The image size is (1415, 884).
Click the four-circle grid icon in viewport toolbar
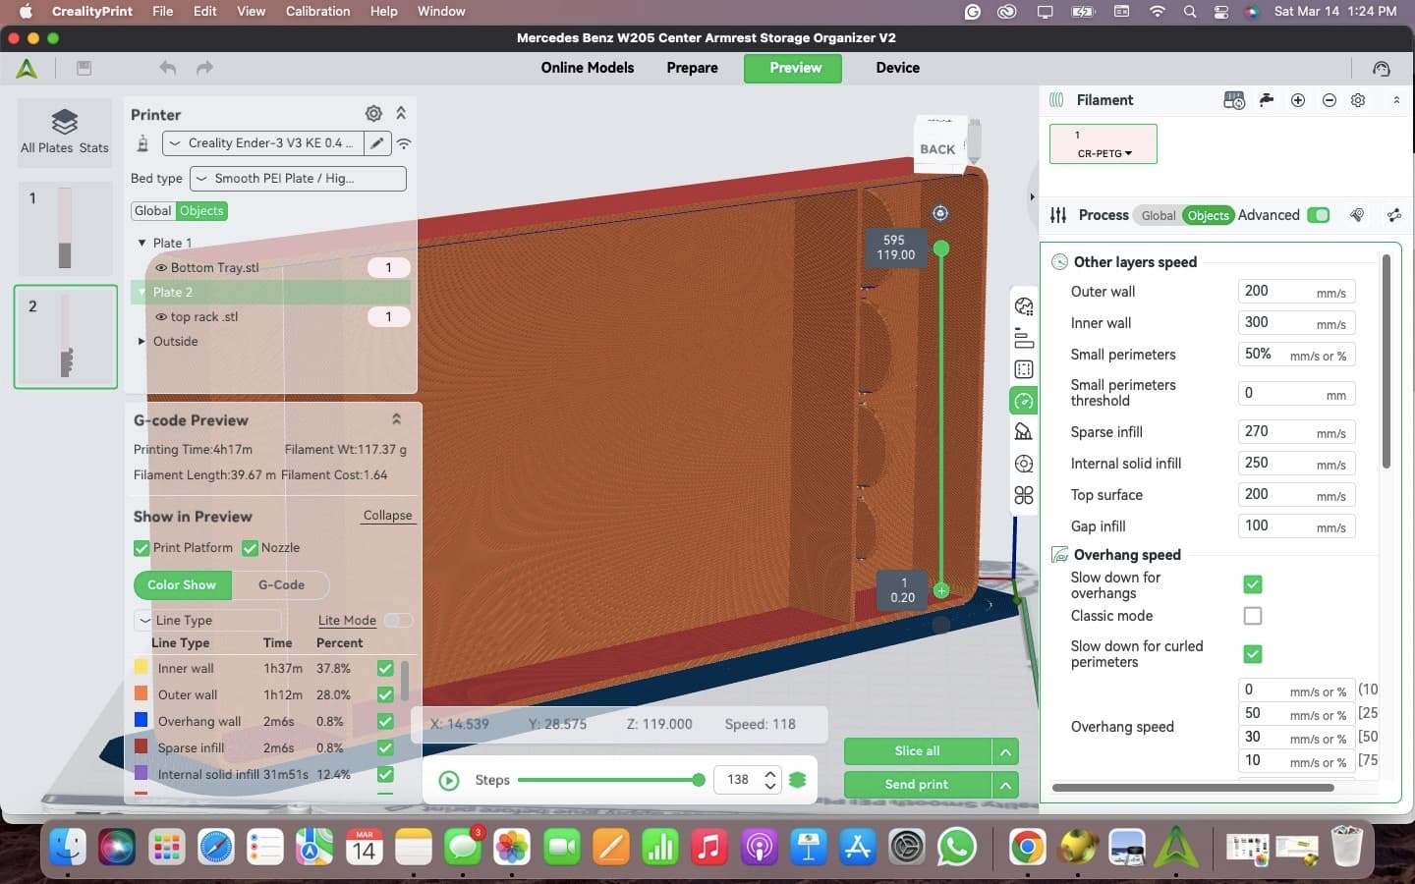pyautogui.click(x=1024, y=495)
